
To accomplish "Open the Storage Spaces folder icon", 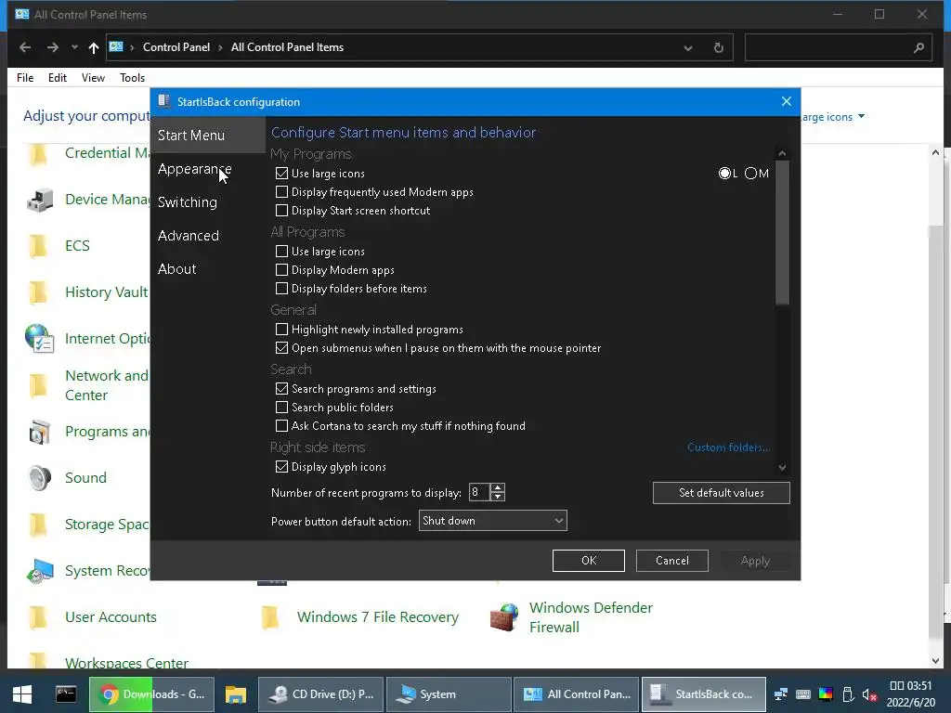I will (38, 525).
